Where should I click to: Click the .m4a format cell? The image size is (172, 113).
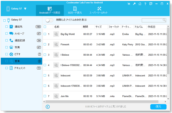(x=112, y=96)
